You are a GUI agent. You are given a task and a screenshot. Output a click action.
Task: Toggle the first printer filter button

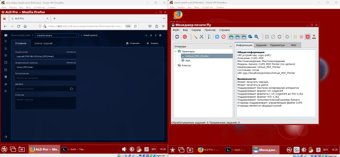pos(231,37)
